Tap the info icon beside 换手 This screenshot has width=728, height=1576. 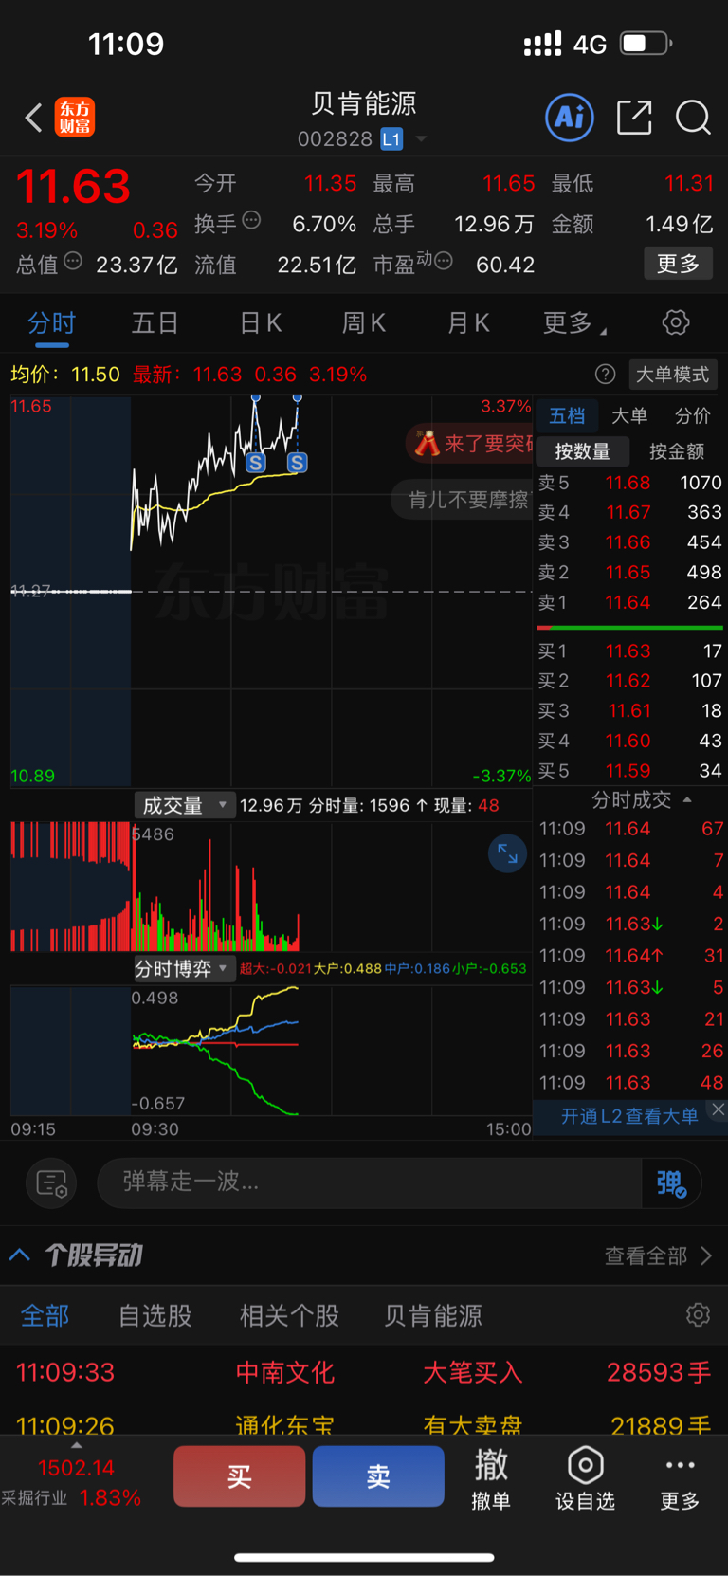tap(251, 220)
